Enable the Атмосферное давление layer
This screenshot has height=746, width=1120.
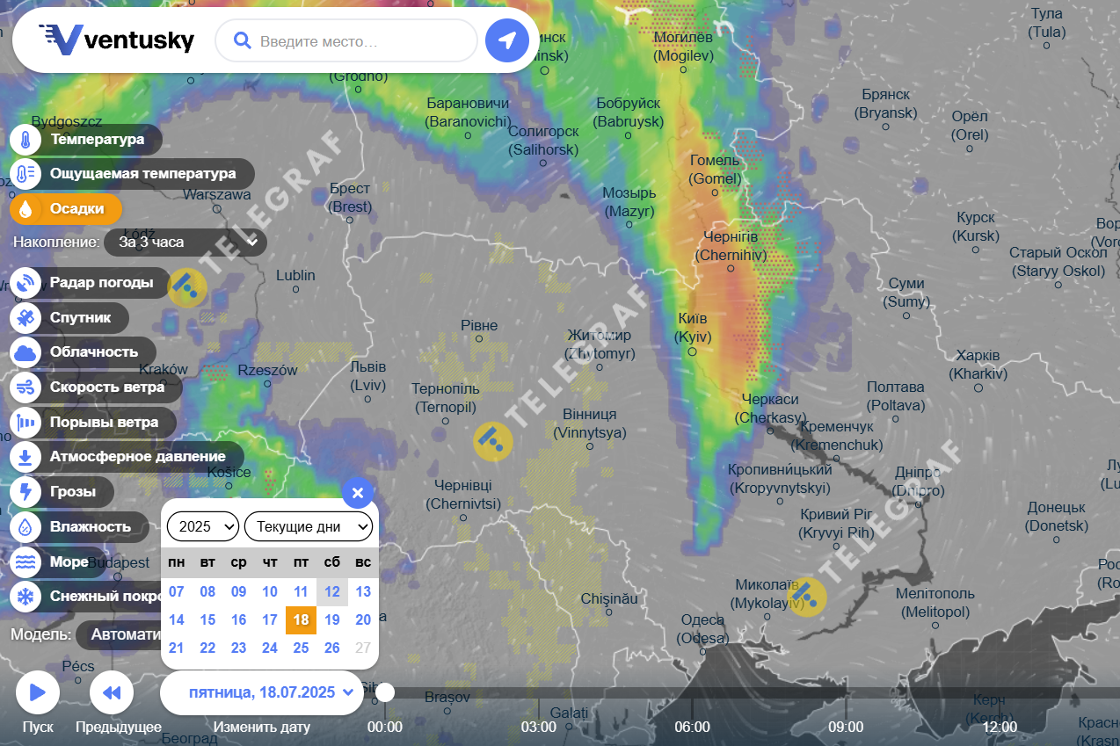pyautogui.click(x=137, y=457)
